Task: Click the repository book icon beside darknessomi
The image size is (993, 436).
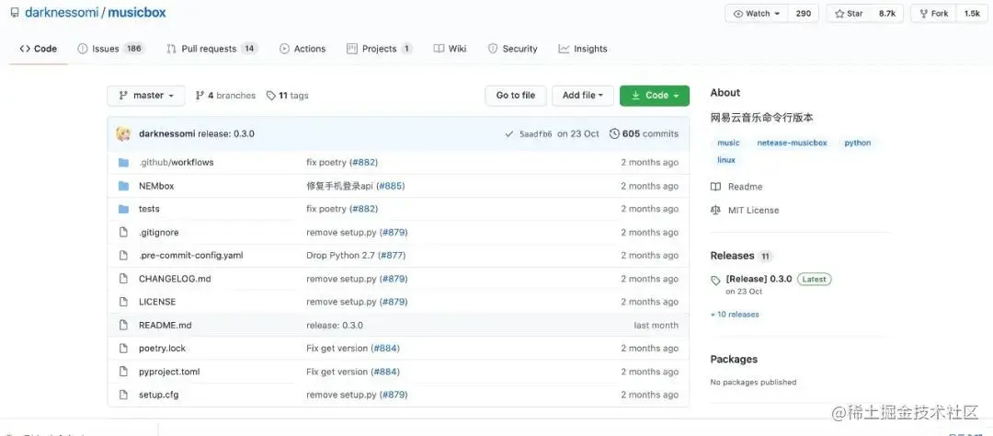Action: click(x=15, y=13)
